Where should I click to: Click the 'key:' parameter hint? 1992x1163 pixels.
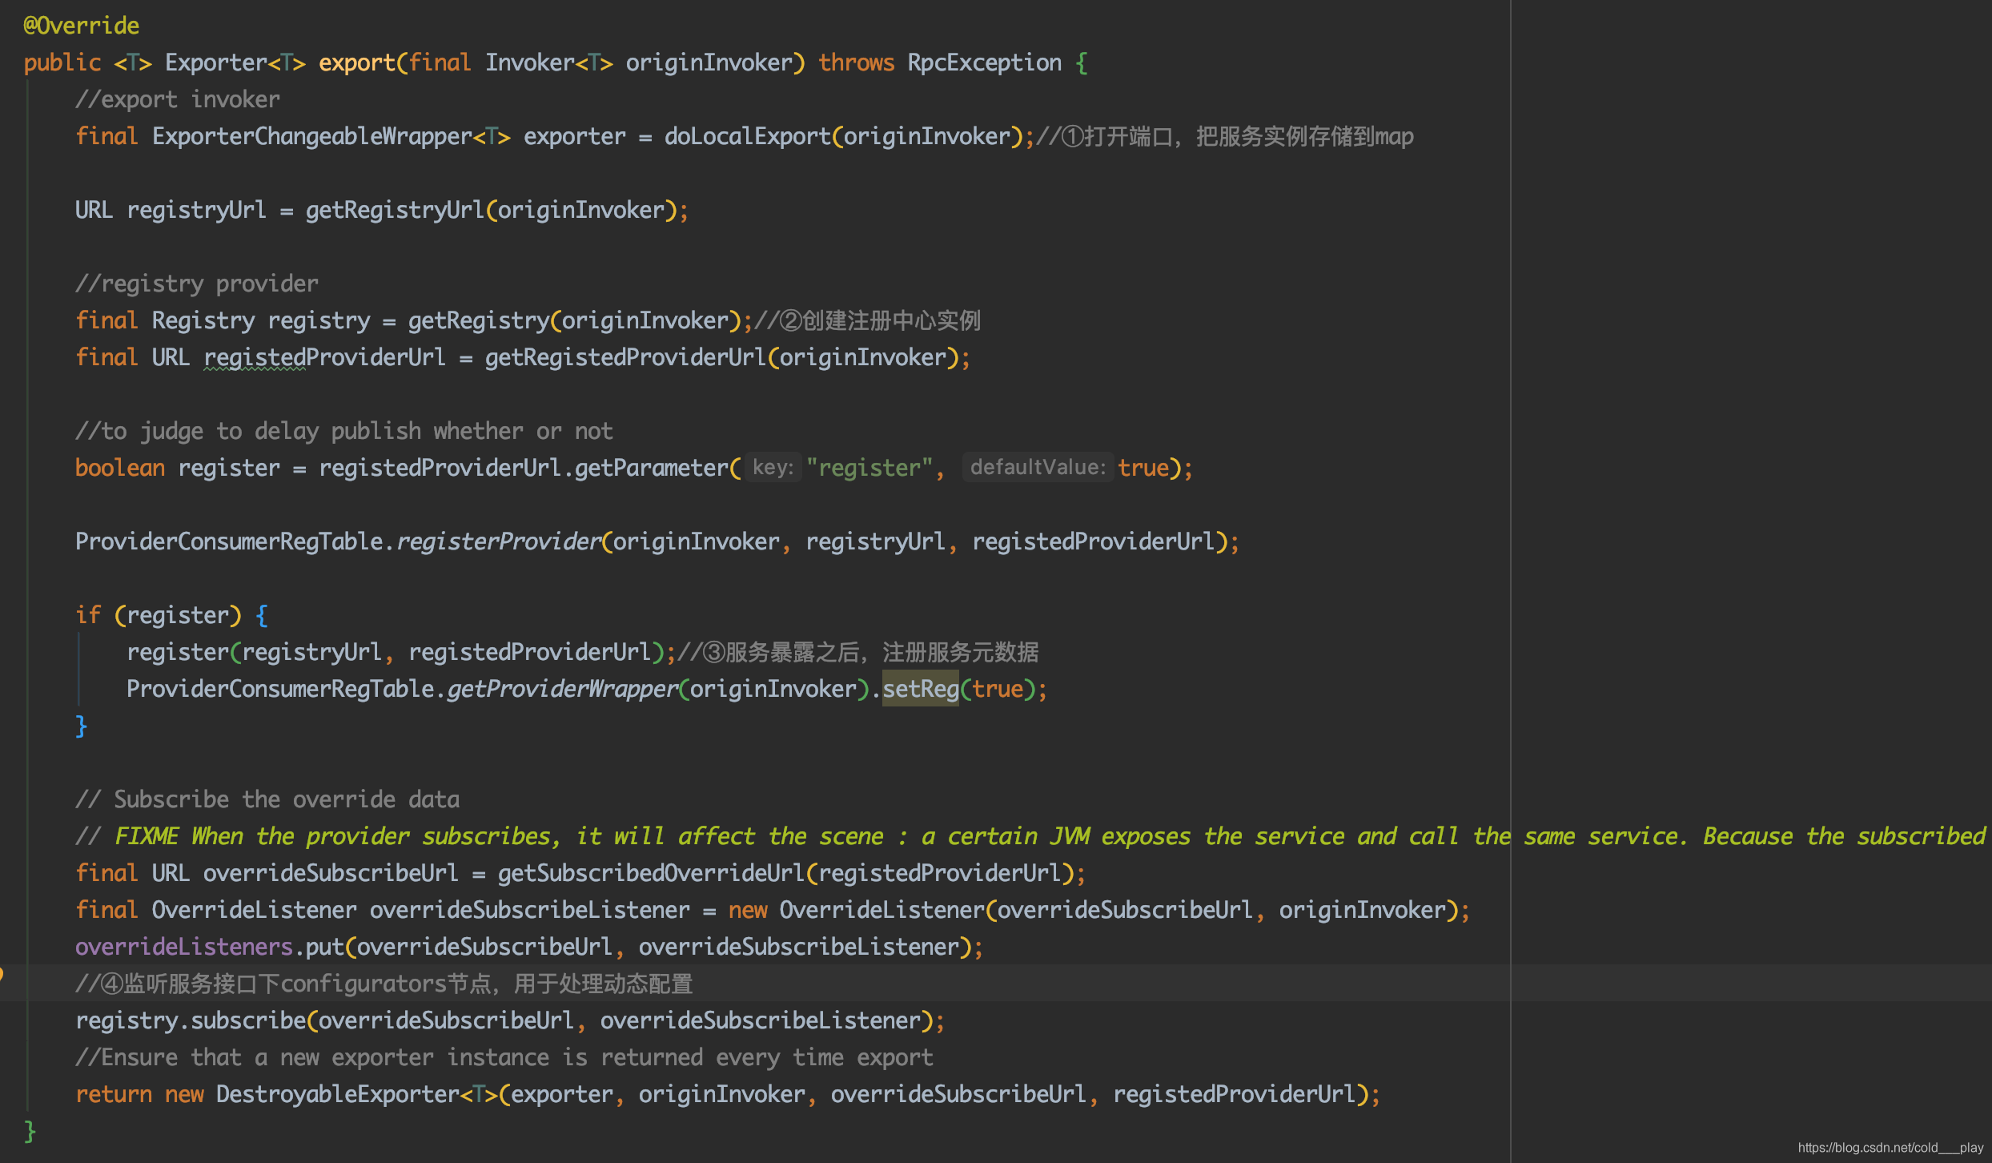tap(773, 468)
